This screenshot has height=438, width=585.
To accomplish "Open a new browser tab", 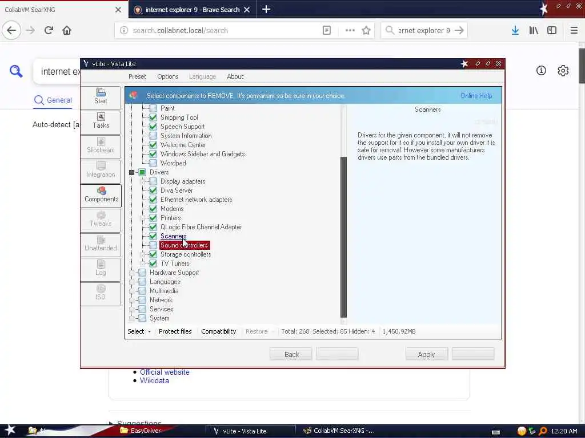I will [266, 9].
